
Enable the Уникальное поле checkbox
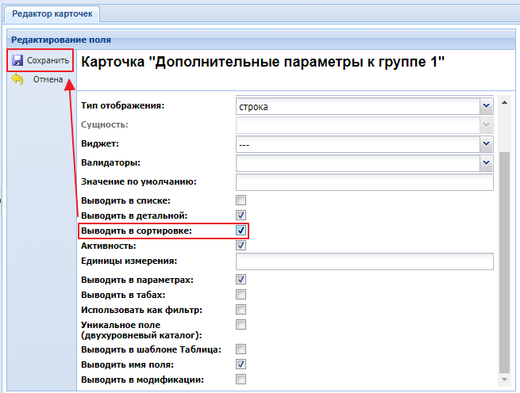click(x=241, y=325)
